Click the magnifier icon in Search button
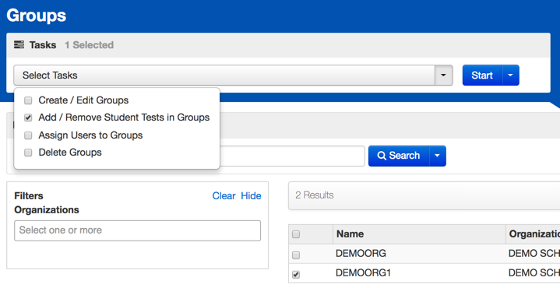Screen dimensions: 560x288 pos(382,156)
